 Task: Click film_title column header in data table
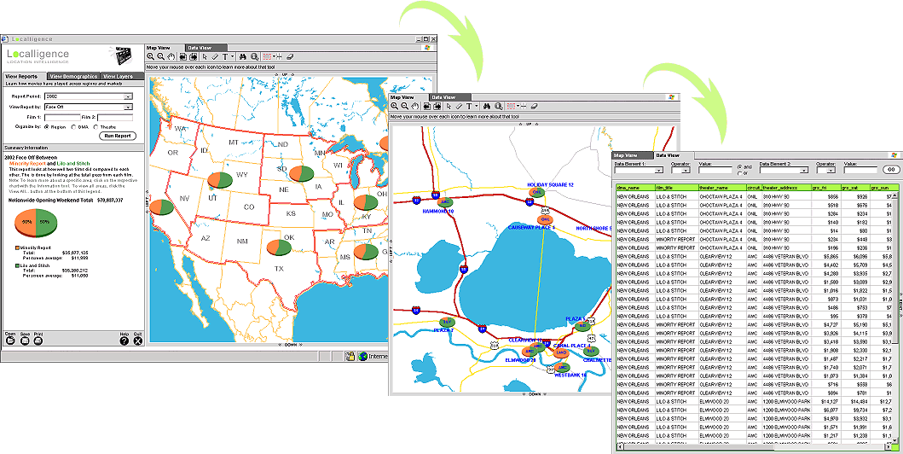677,188
